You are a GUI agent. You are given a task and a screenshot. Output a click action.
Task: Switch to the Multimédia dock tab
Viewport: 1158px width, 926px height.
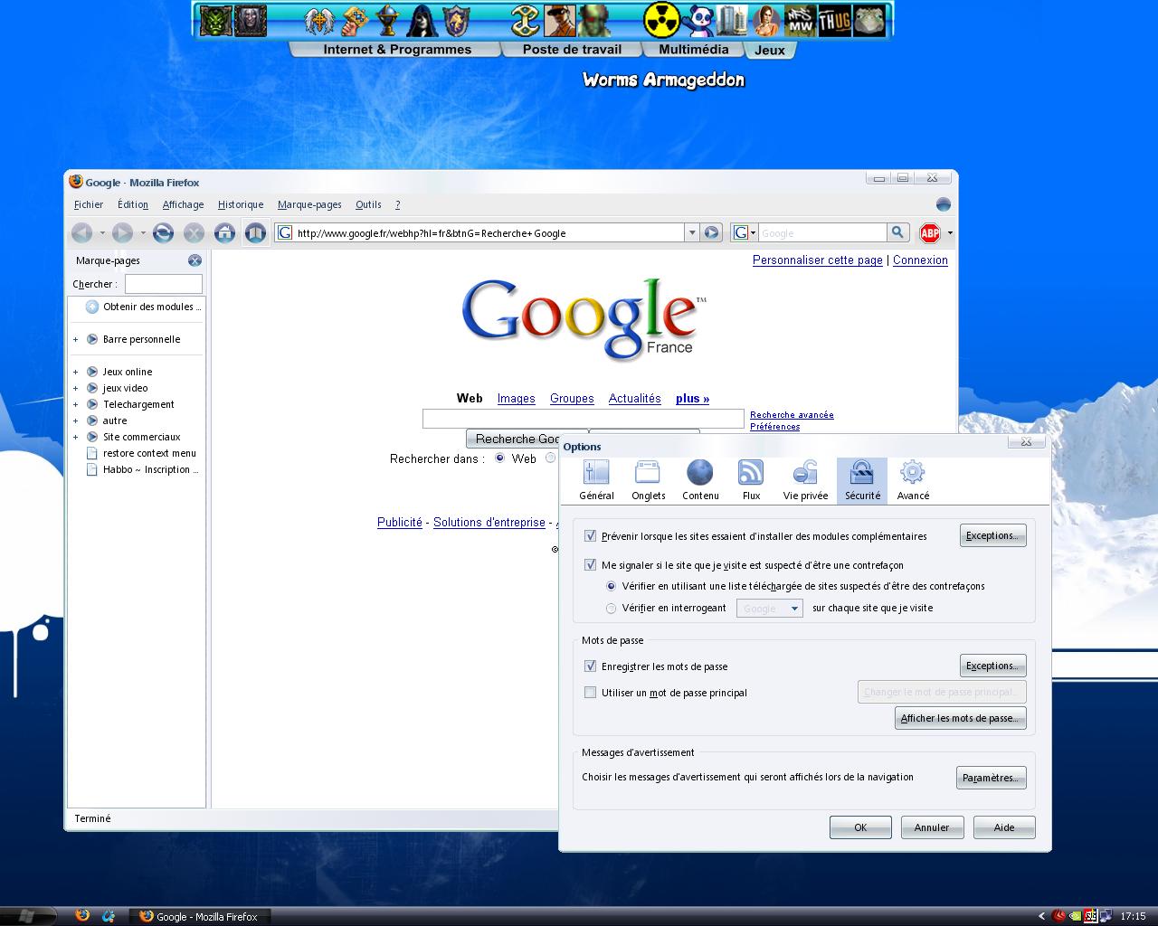coord(693,50)
